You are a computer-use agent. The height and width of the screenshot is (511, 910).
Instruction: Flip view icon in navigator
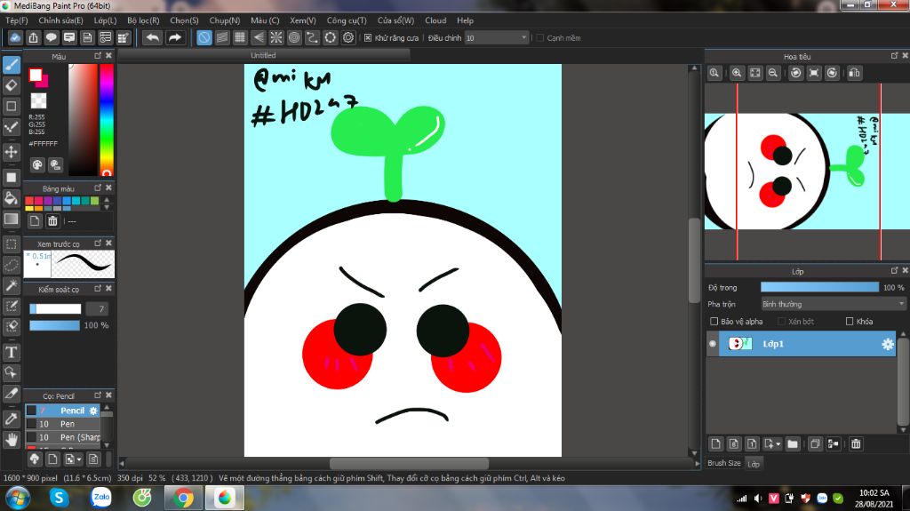point(855,73)
